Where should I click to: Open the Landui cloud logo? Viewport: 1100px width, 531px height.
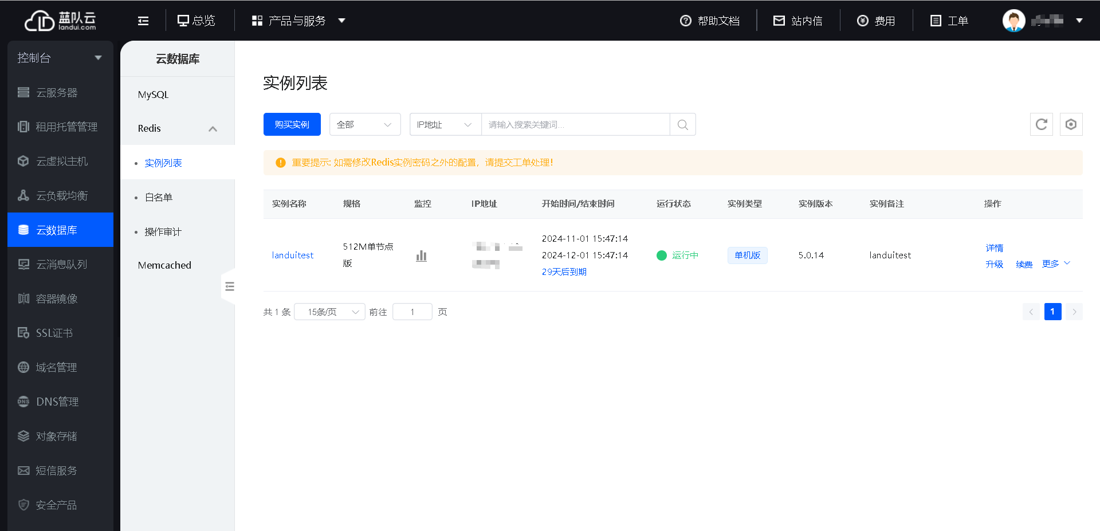click(x=60, y=21)
